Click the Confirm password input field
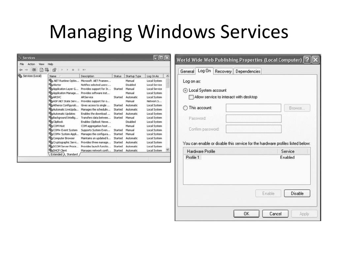The image size is (338, 253). click(253, 129)
